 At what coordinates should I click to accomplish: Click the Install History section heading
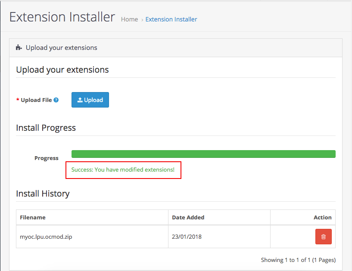point(43,194)
